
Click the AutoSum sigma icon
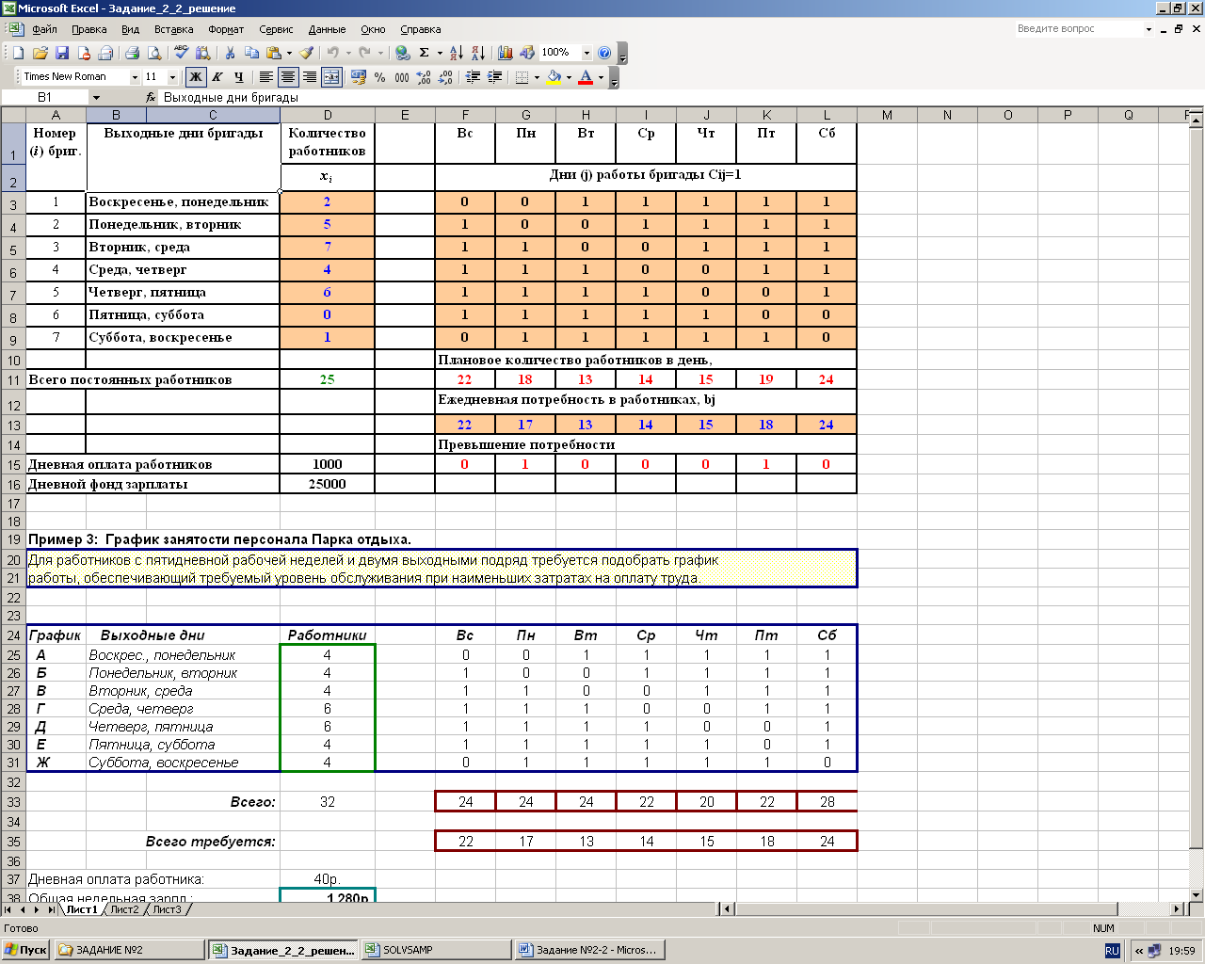(425, 53)
